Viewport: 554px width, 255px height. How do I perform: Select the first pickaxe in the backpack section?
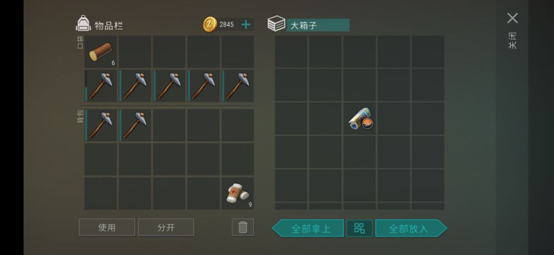coord(101,125)
